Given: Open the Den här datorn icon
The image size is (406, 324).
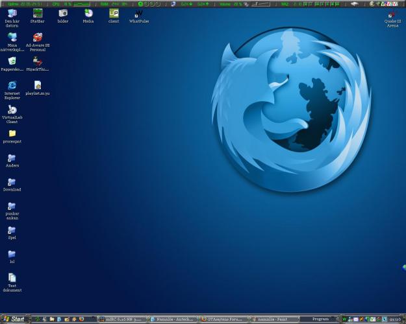Looking at the screenshot, I should [12, 14].
